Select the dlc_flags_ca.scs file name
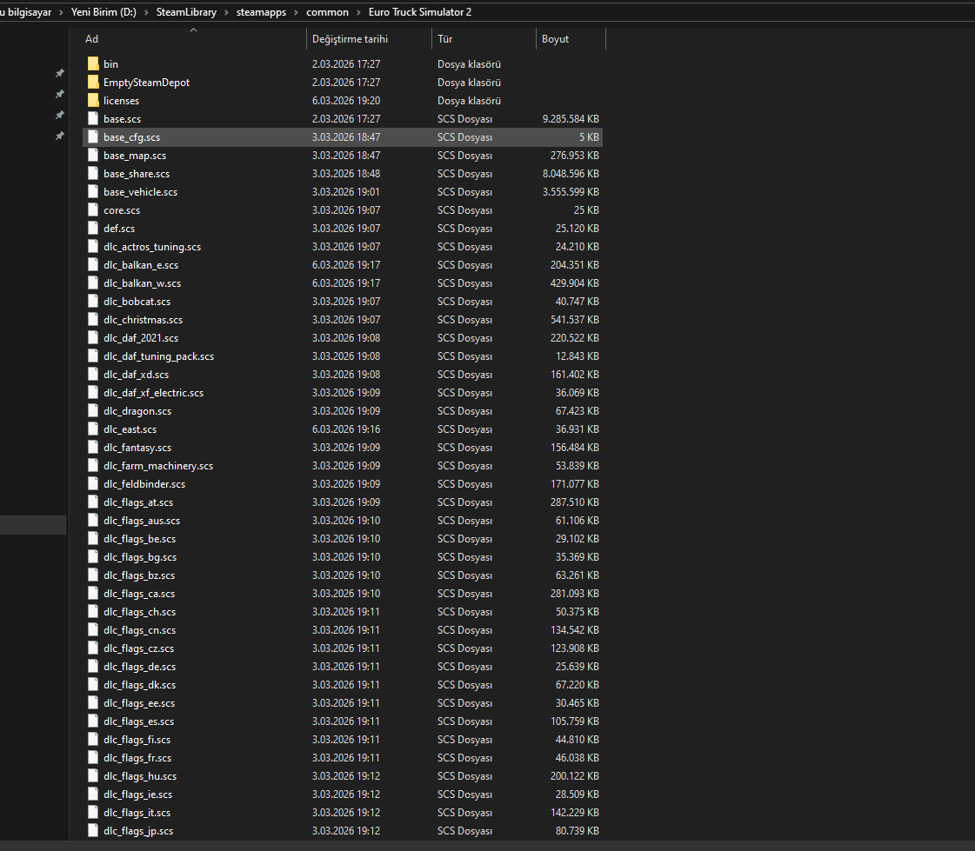The height and width of the screenshot is (851, 975). point(139,594)
